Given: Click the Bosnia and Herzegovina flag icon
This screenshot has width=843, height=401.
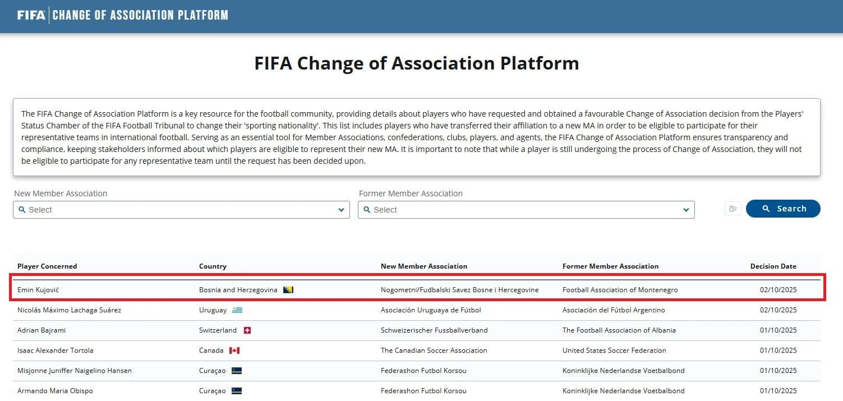Looking at the screenshot, I should pos(288,290).
